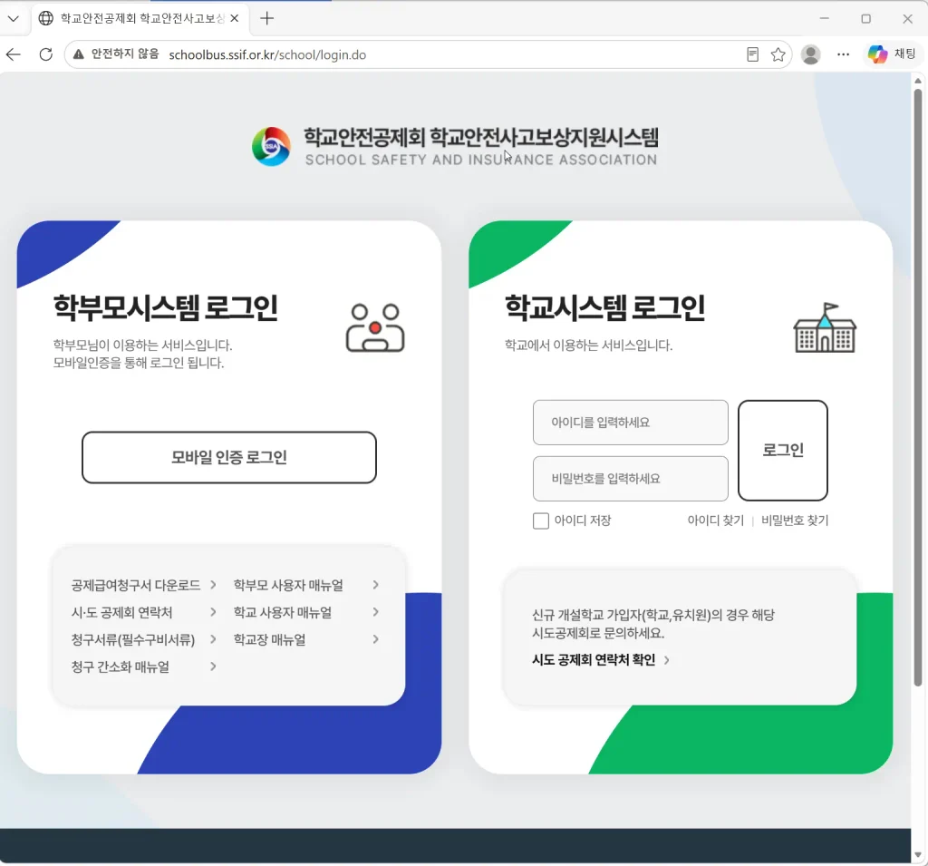This screenshot has height=866, width=928.
Task: Check the 아이디 저장 checkbox
Action: 541,521
